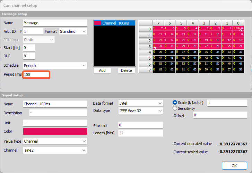
Task: Click byte row header 0 in bit grid
Action: pos(146,29)
